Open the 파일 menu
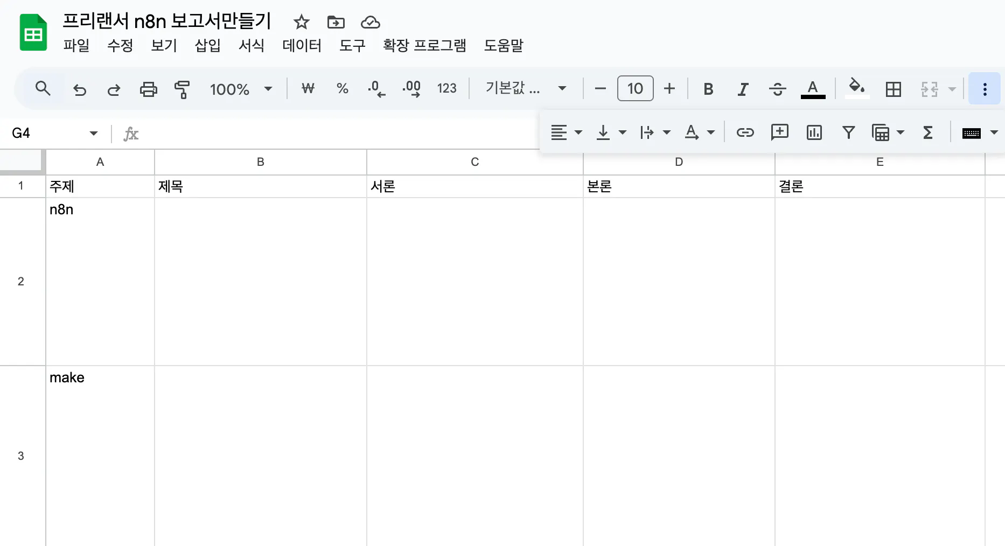The image size is (1005, 546). tap(76, 45)
